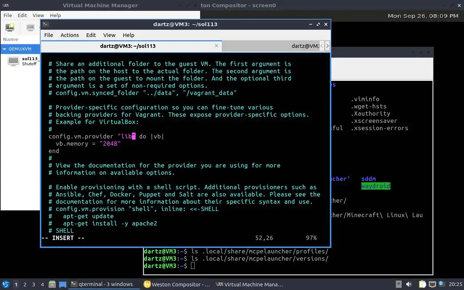Click .Xauthority in background terminal listing
Image resolution: width=464 pixels, height=290 pixels.
click(x=370, y=113)
